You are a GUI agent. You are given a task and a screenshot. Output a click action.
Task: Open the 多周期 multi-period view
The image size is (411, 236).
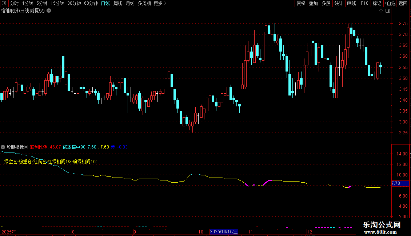point(144,3)
